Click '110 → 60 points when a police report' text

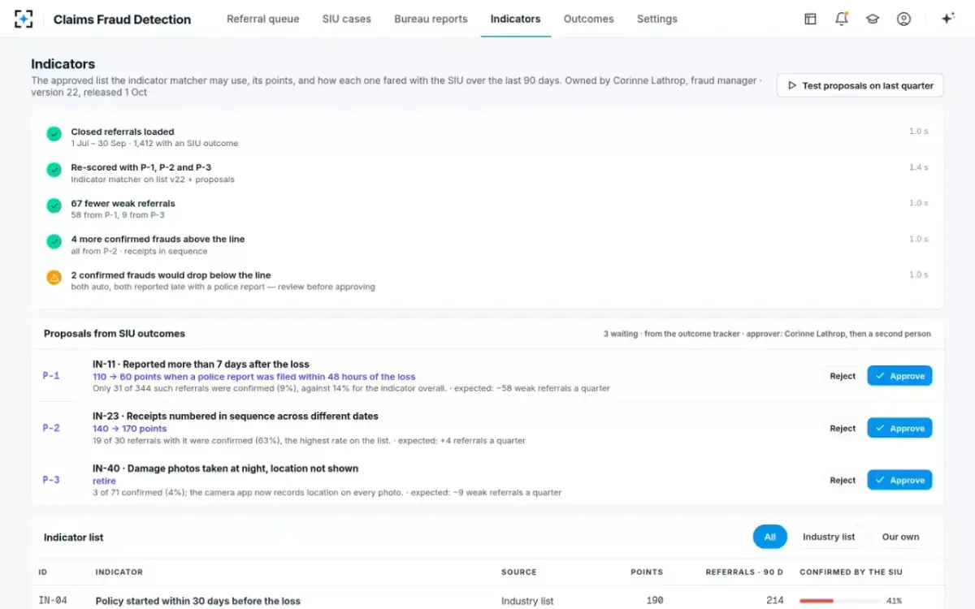tap(253, 377)
